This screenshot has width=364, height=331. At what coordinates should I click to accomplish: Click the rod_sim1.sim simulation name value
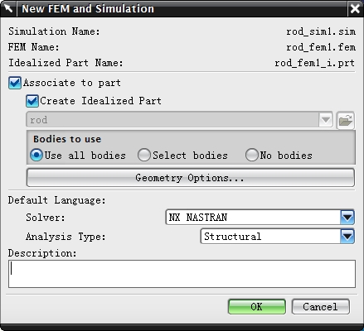pyautogui.click(x=321, y=31)
